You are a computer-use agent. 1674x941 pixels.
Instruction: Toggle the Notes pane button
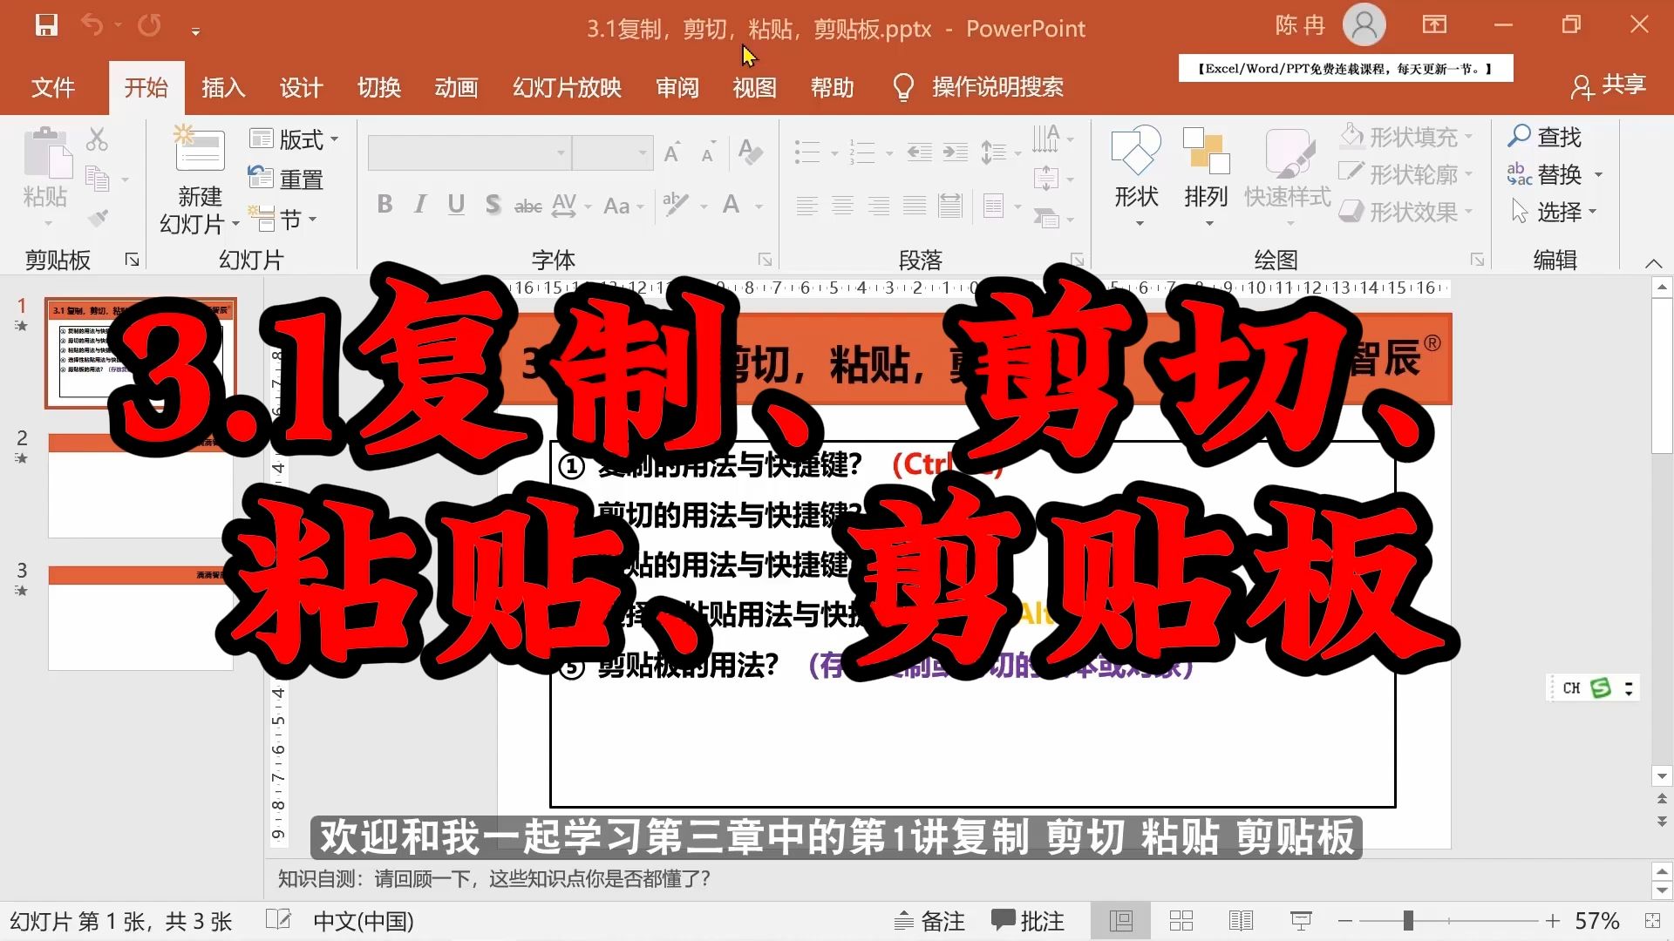point(930,921)
